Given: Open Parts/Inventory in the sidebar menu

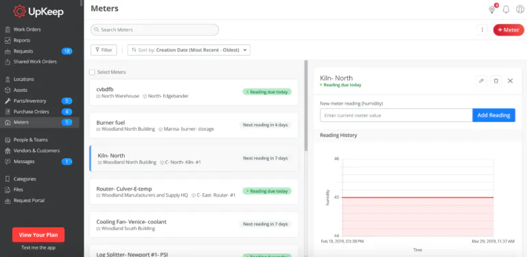Looking at the screenshot, I should click(30, 101).
